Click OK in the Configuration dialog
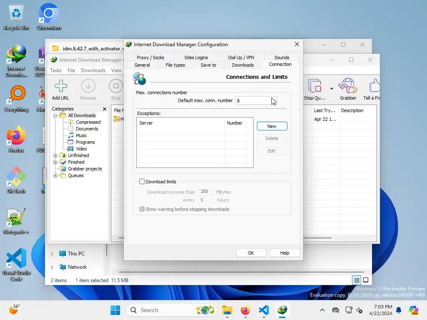The width and height of the screenshot is (427, 320). tap(251, 253)
